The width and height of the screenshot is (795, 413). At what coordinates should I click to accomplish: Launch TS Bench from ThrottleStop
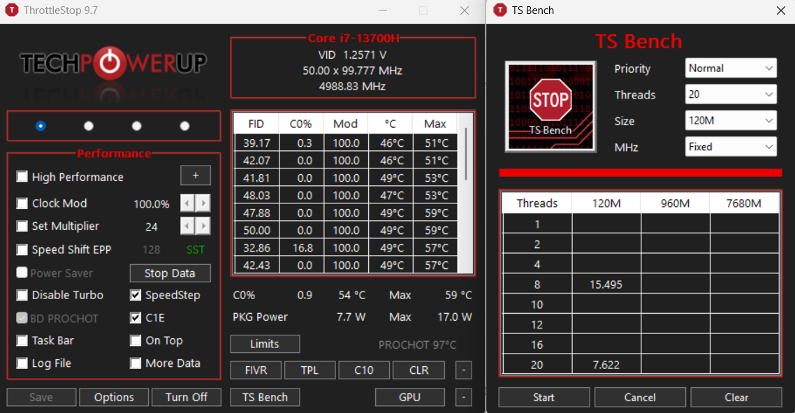coord(265,397)
